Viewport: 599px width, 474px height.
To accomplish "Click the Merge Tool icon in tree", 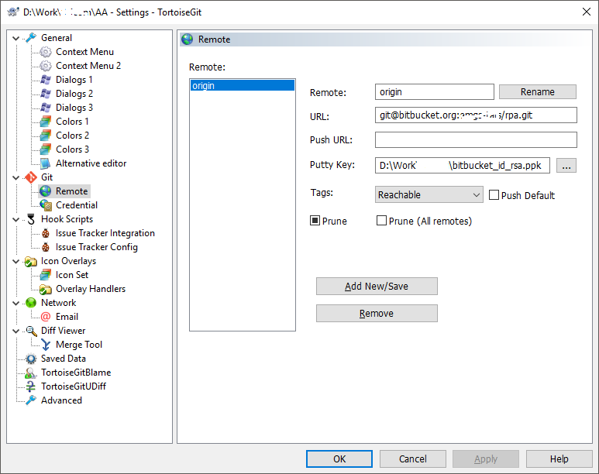I will [46, 345].
